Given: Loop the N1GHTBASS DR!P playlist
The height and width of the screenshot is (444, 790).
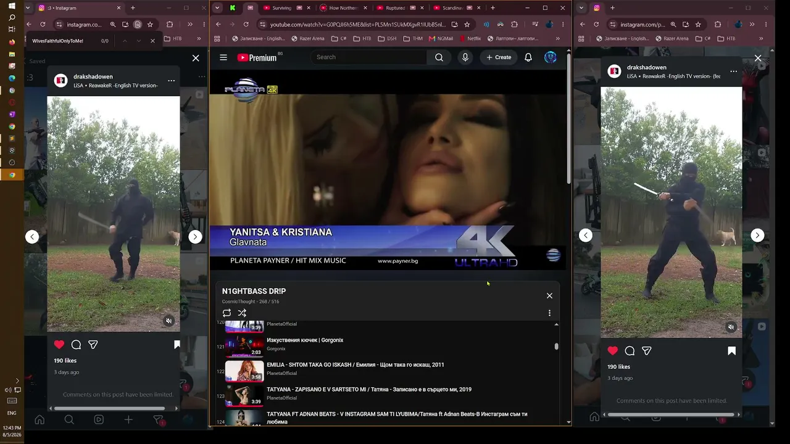Looking at the screenshot, I should coord(227,313).
